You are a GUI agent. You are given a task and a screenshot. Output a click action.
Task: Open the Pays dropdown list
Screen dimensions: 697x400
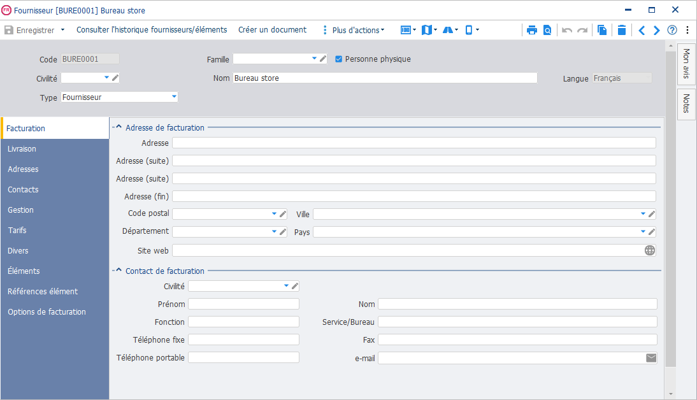pyautogui.click(x=643, y=232)
